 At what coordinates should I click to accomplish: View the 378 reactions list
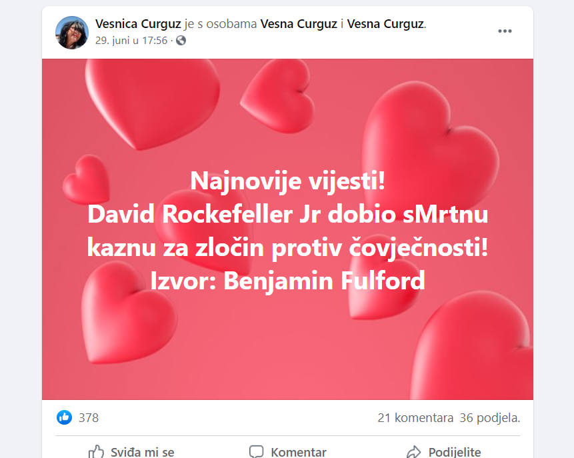coord(89,418)
